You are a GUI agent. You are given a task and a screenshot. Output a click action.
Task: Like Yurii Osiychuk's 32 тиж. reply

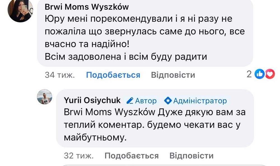pyautogui.click(x=132, y=155)
